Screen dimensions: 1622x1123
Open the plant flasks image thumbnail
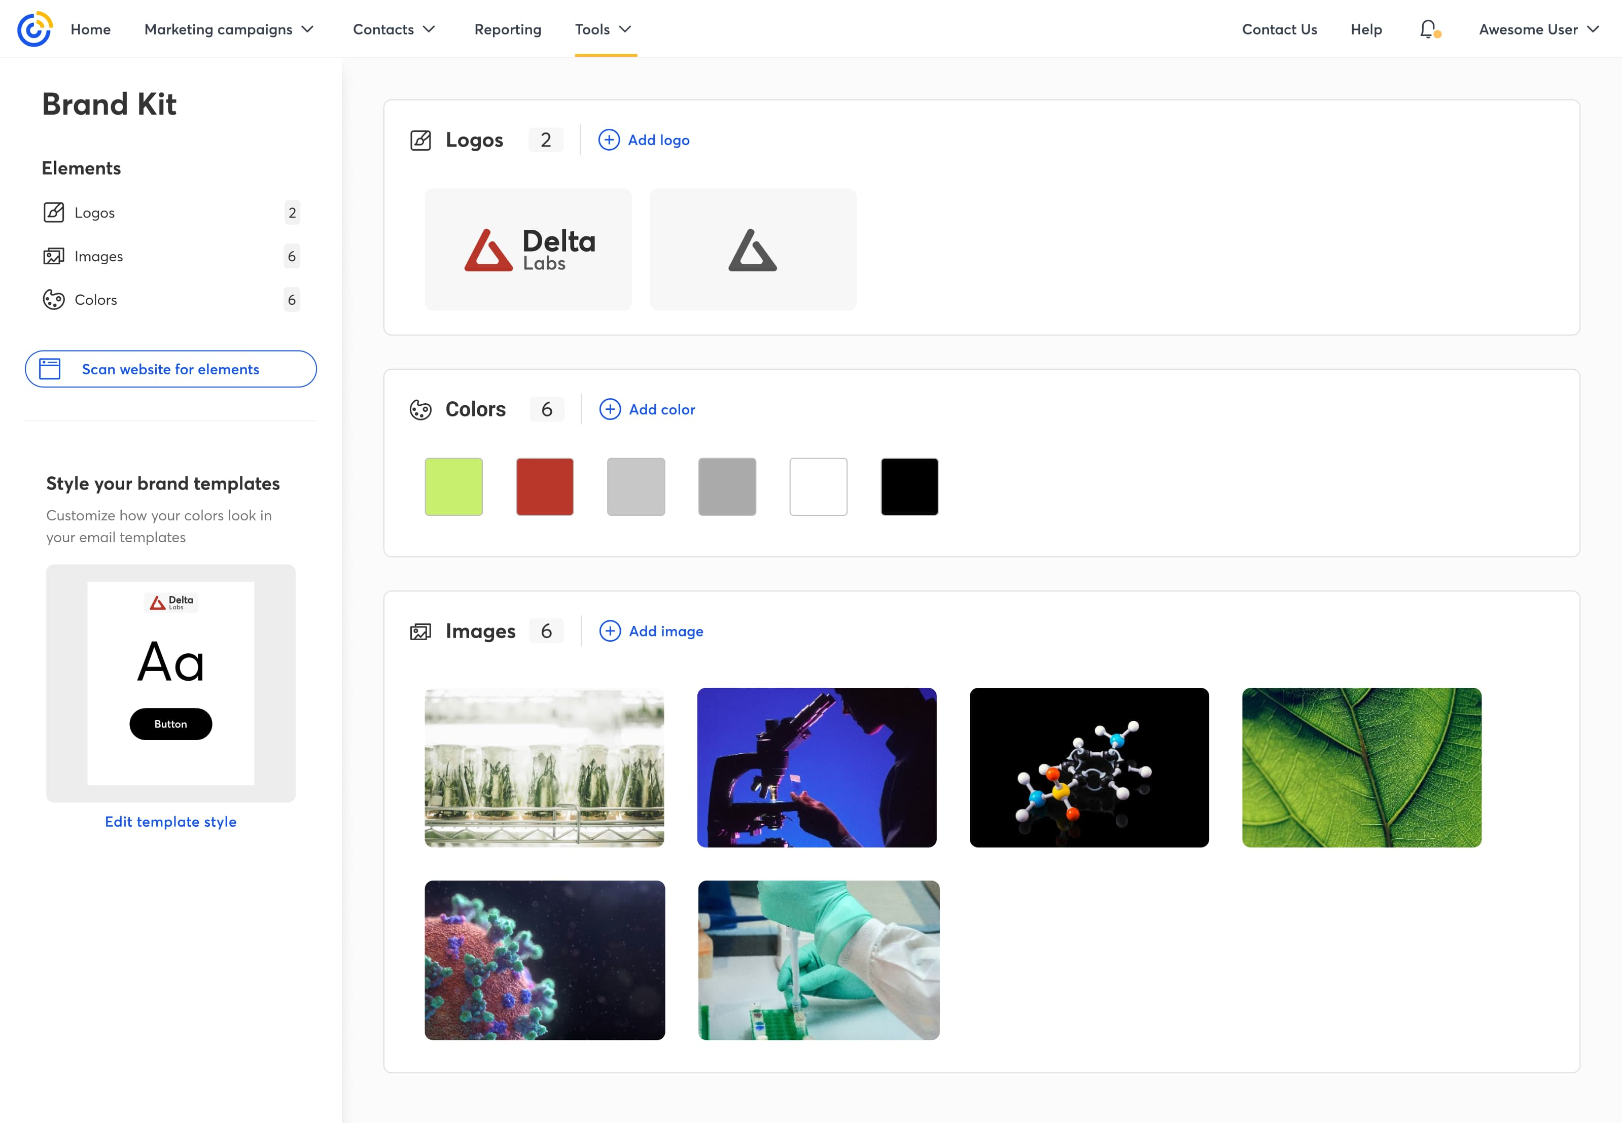[x=544, y=767]
